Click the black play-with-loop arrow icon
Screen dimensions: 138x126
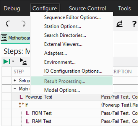23,62
